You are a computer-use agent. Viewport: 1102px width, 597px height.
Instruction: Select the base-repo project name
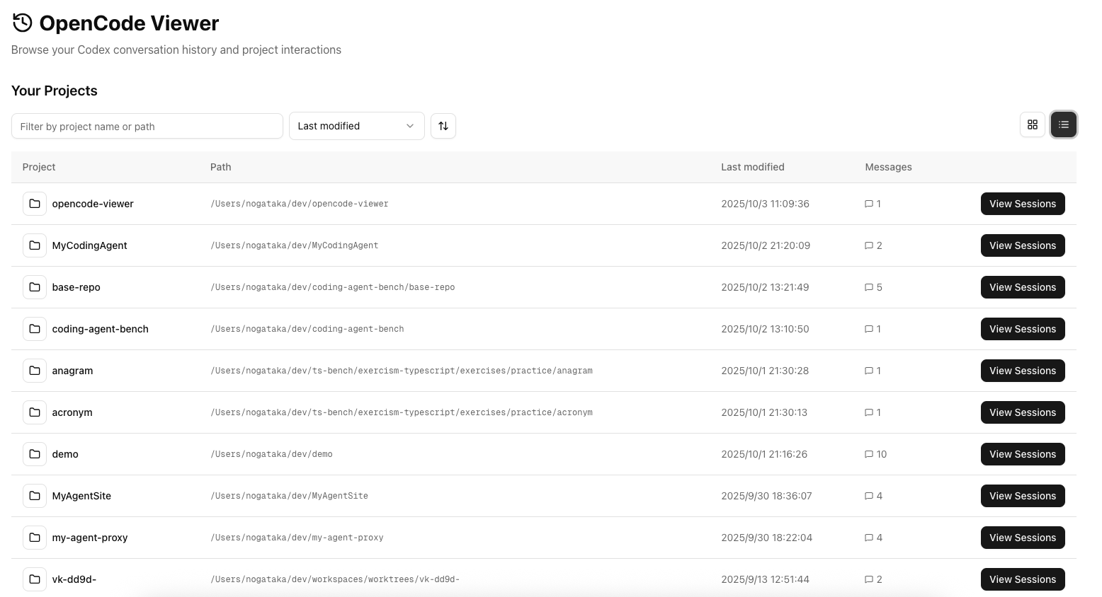tap(76, 287)
